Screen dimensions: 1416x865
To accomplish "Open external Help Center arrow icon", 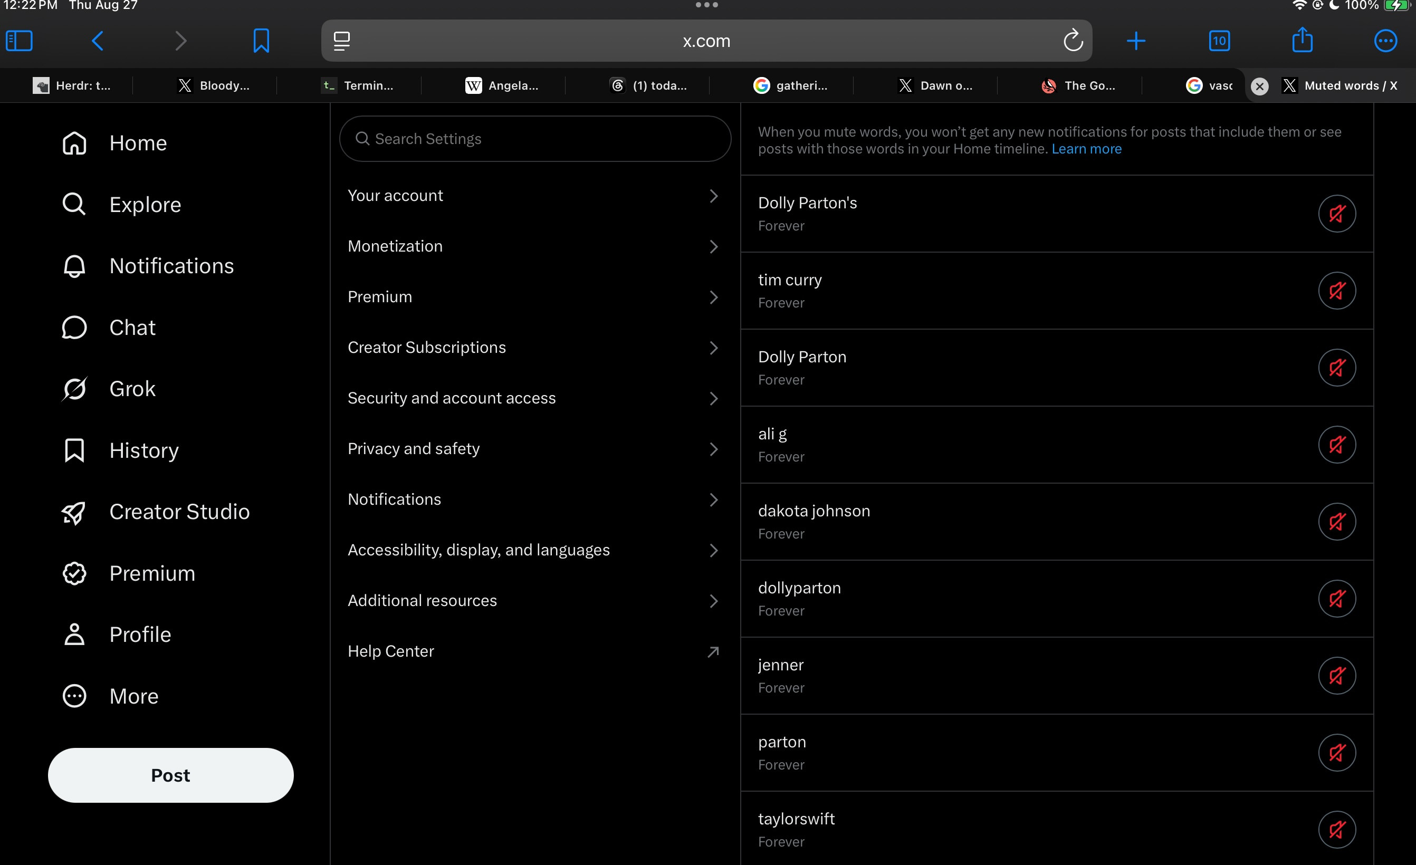I will [713, 652].
